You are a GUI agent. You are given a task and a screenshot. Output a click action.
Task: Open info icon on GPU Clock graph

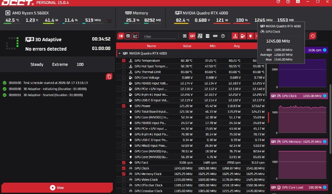click(x=325, y=96)
